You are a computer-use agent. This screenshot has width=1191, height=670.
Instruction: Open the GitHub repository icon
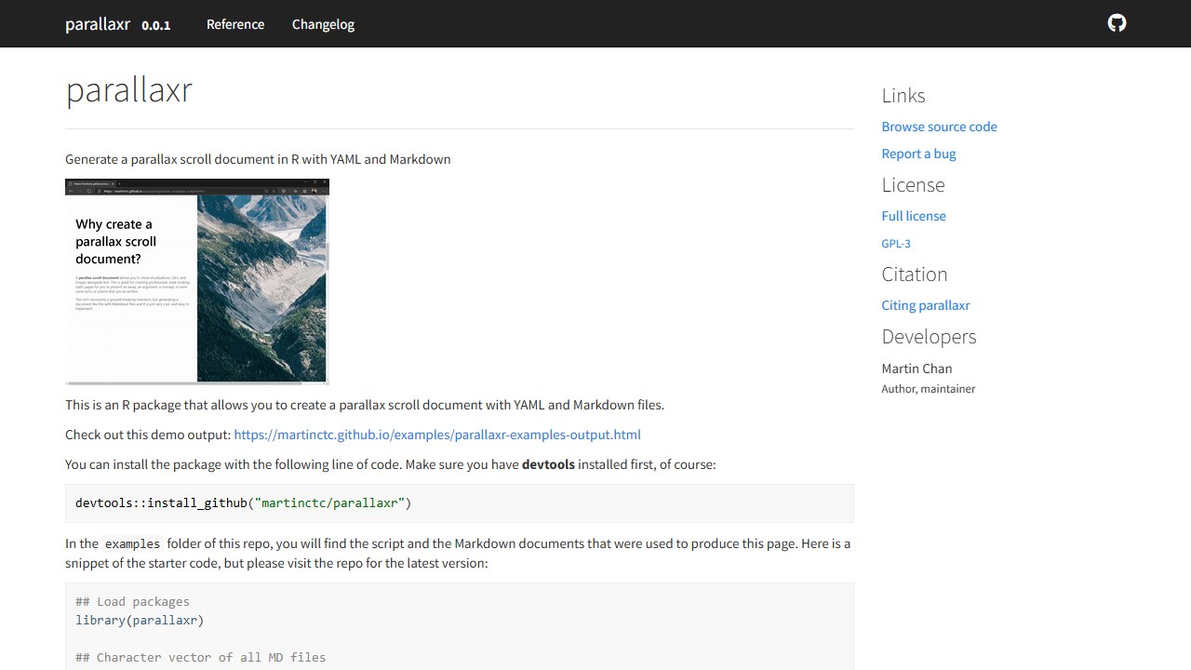(x=1117, y=23)
